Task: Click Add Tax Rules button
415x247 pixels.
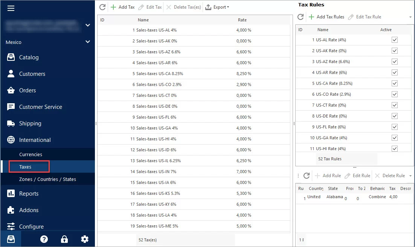Action: coord(326,17)
